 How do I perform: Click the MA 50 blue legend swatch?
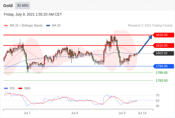coord(48,26)
